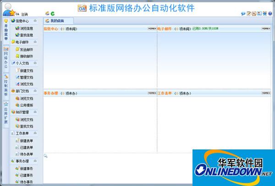
Task: Click MORE in the 工作表单 panel
Action: [266, 93]
